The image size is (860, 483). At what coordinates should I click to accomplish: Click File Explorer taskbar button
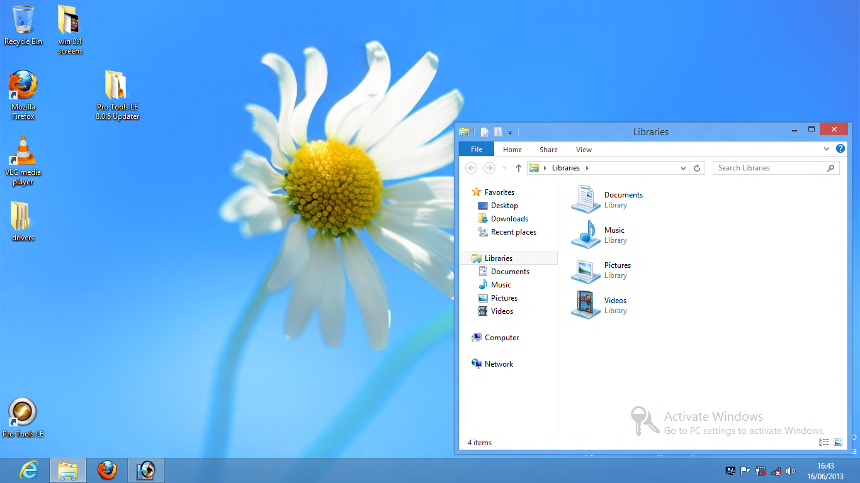pyautogui.click(x=68, y=470)
